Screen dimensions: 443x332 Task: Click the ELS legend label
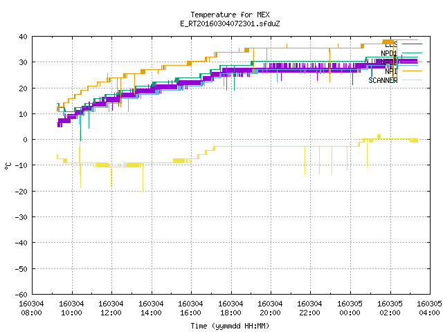pyautogui.click(x=391, y=44)
